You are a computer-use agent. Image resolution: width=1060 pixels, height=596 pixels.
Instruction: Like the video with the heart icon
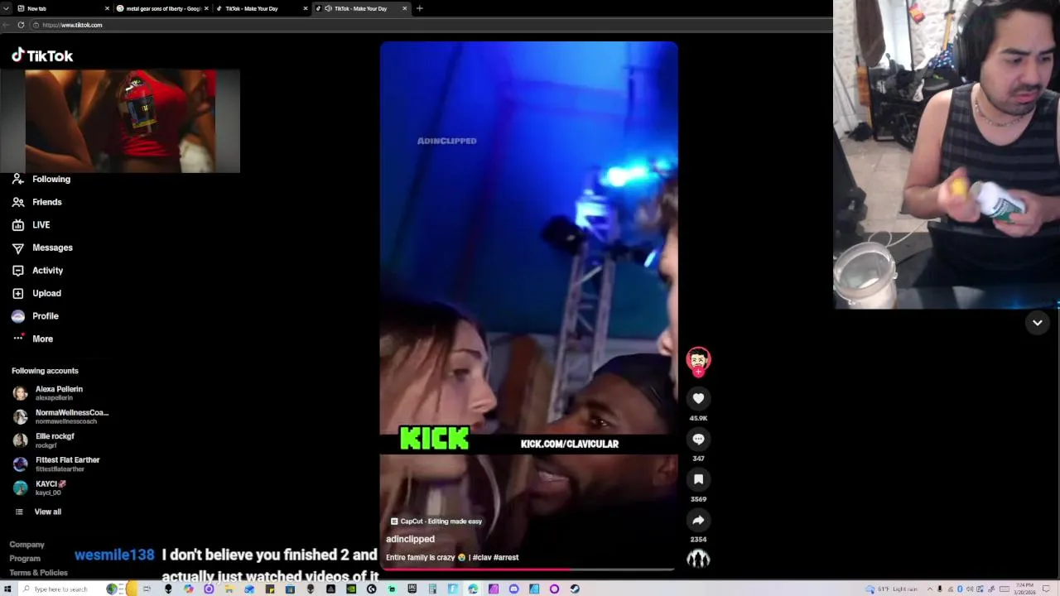[698, 399]
